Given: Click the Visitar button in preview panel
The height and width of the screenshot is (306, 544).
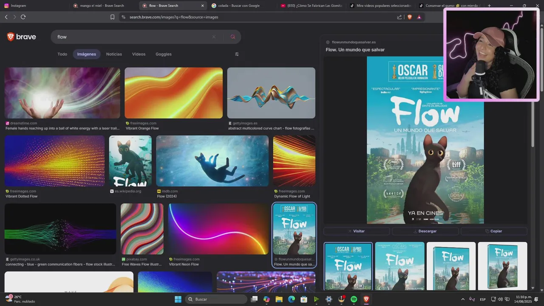Looking at the screenshot, I should point(357,231).
